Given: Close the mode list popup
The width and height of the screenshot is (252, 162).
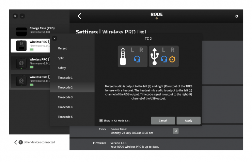Looking at the screenshot, I should coord(54,39).
